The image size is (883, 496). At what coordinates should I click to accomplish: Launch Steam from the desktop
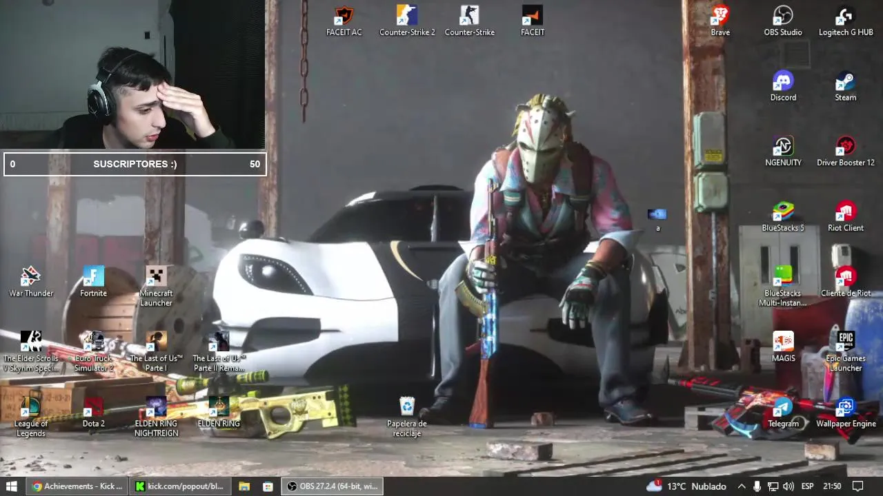tap(846, 86)
